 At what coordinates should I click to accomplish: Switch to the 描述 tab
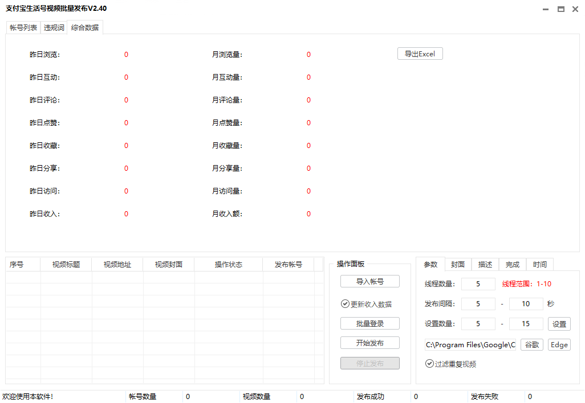coord(485,265)
